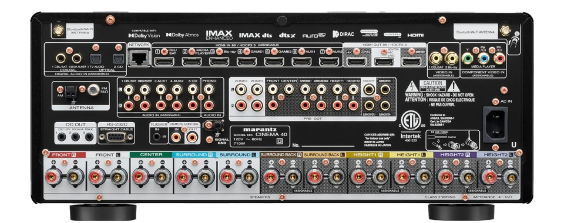The image size is (564, 223).
Task: Click the DTS:X logo
Action: tap(287, 35)
